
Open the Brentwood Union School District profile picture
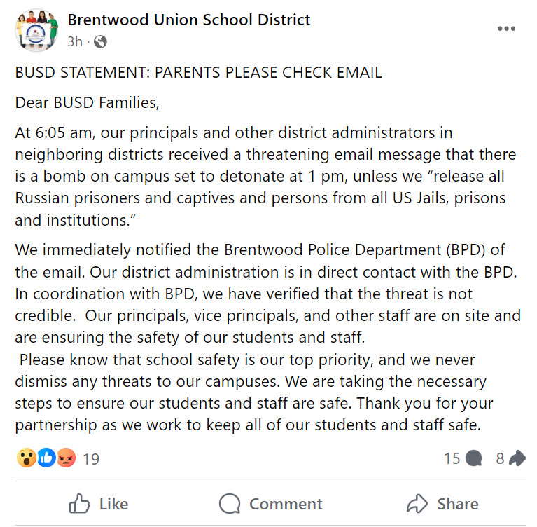click(35, 31)
